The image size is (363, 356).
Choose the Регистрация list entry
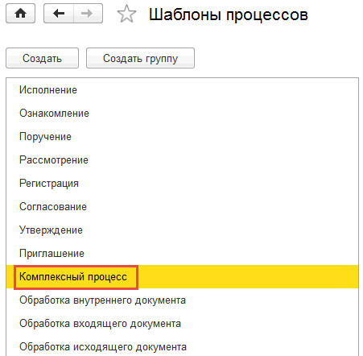tap(182, 184)
